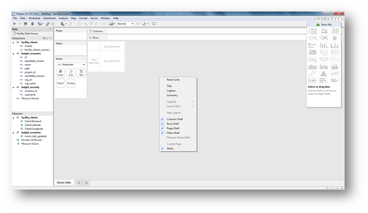The image size is (368, 213).
Task: Select the text table chart in Show Me
Action: 312,31
